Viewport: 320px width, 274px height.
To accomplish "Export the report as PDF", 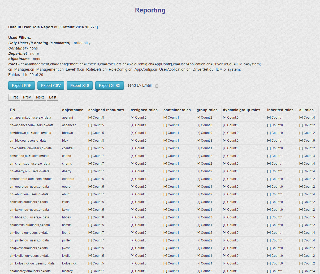I will click(x=21, y=86).
